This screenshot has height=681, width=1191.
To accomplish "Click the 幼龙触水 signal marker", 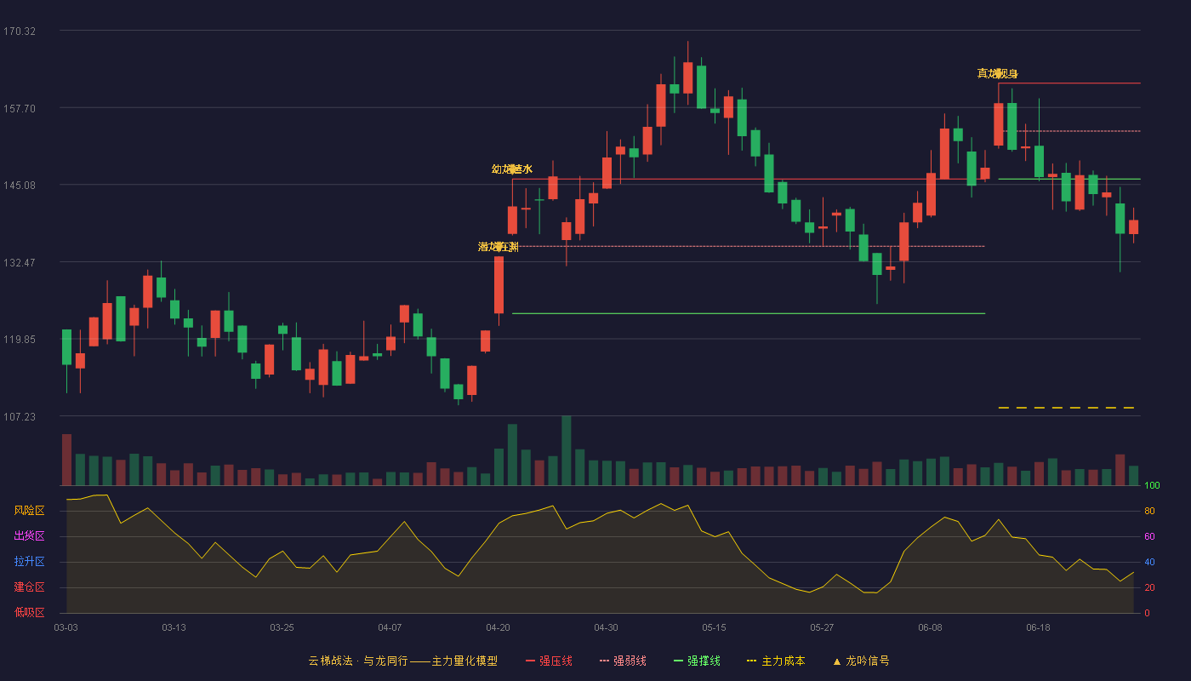I will click(512, 169).
